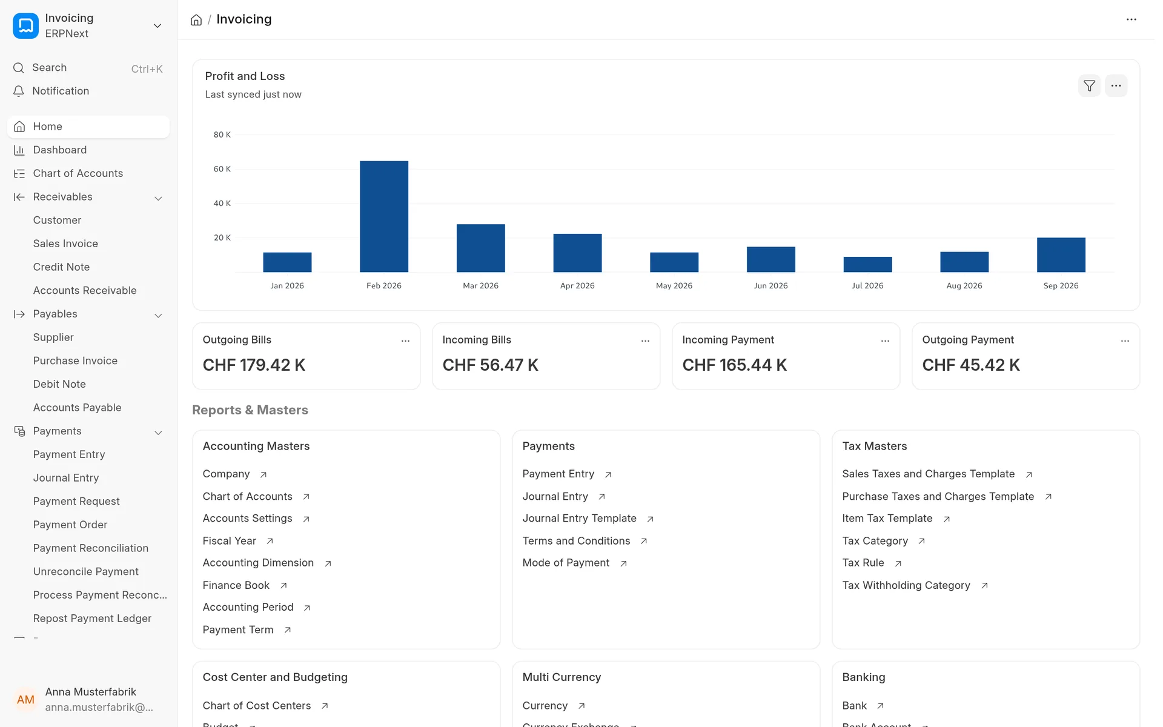Open Tax Withholding Category link
The image size is (1163, 727).
pyautogui.click(x=906, y=585)
